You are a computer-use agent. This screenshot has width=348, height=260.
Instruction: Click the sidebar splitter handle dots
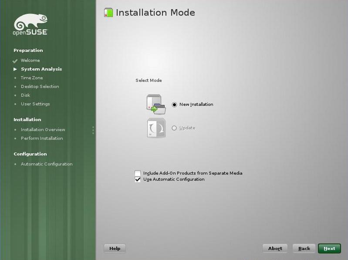pos(93,130)
